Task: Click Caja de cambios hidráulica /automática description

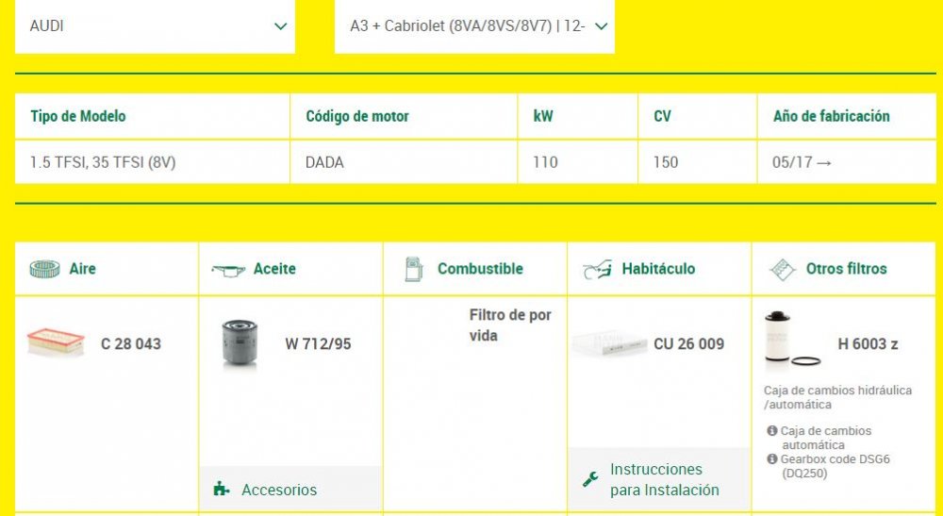Action: (x=837, y=397)
